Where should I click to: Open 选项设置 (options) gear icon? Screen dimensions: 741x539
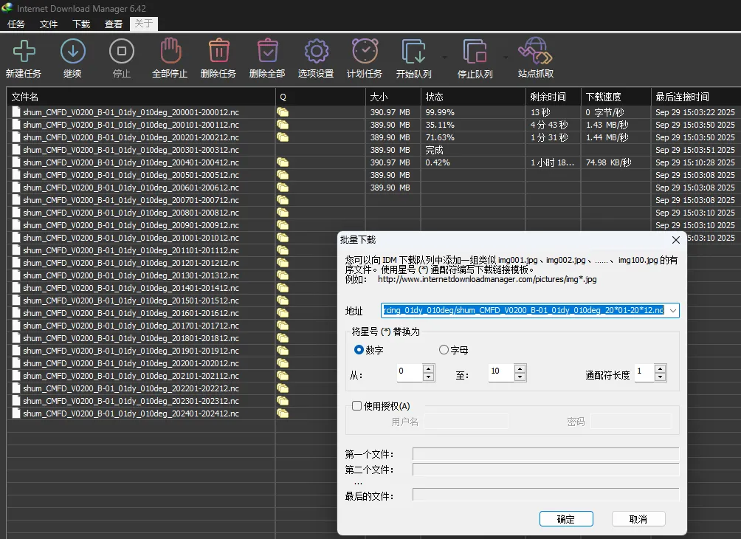pos(316,52)
